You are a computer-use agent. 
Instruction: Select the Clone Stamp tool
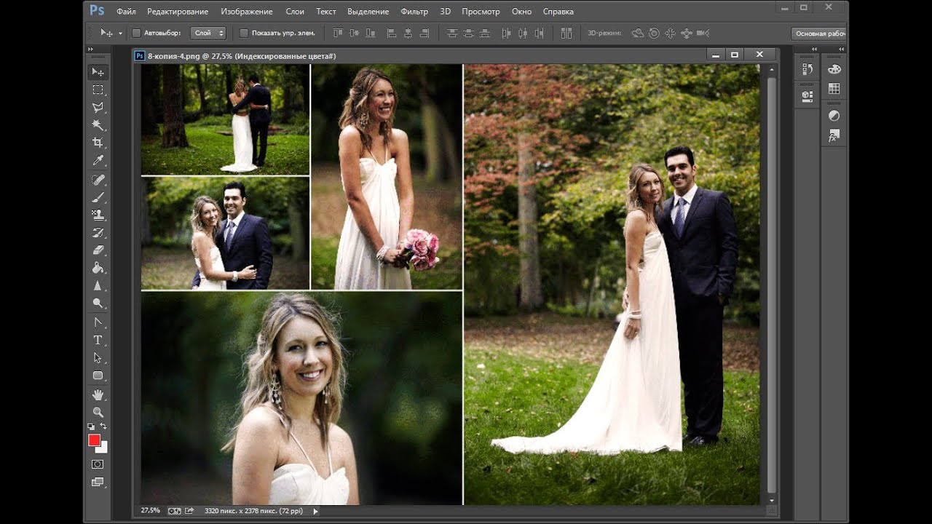tap(98, 215)
